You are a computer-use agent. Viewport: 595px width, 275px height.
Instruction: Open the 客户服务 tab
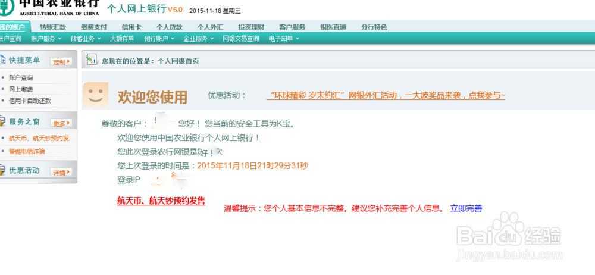click(x=292, y=27)
